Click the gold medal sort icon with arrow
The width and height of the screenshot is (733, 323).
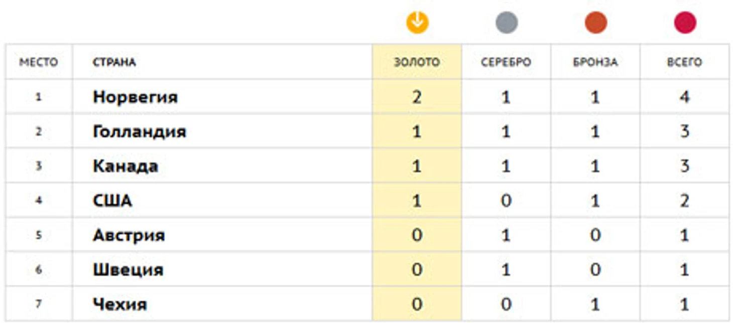pos(418,23)
